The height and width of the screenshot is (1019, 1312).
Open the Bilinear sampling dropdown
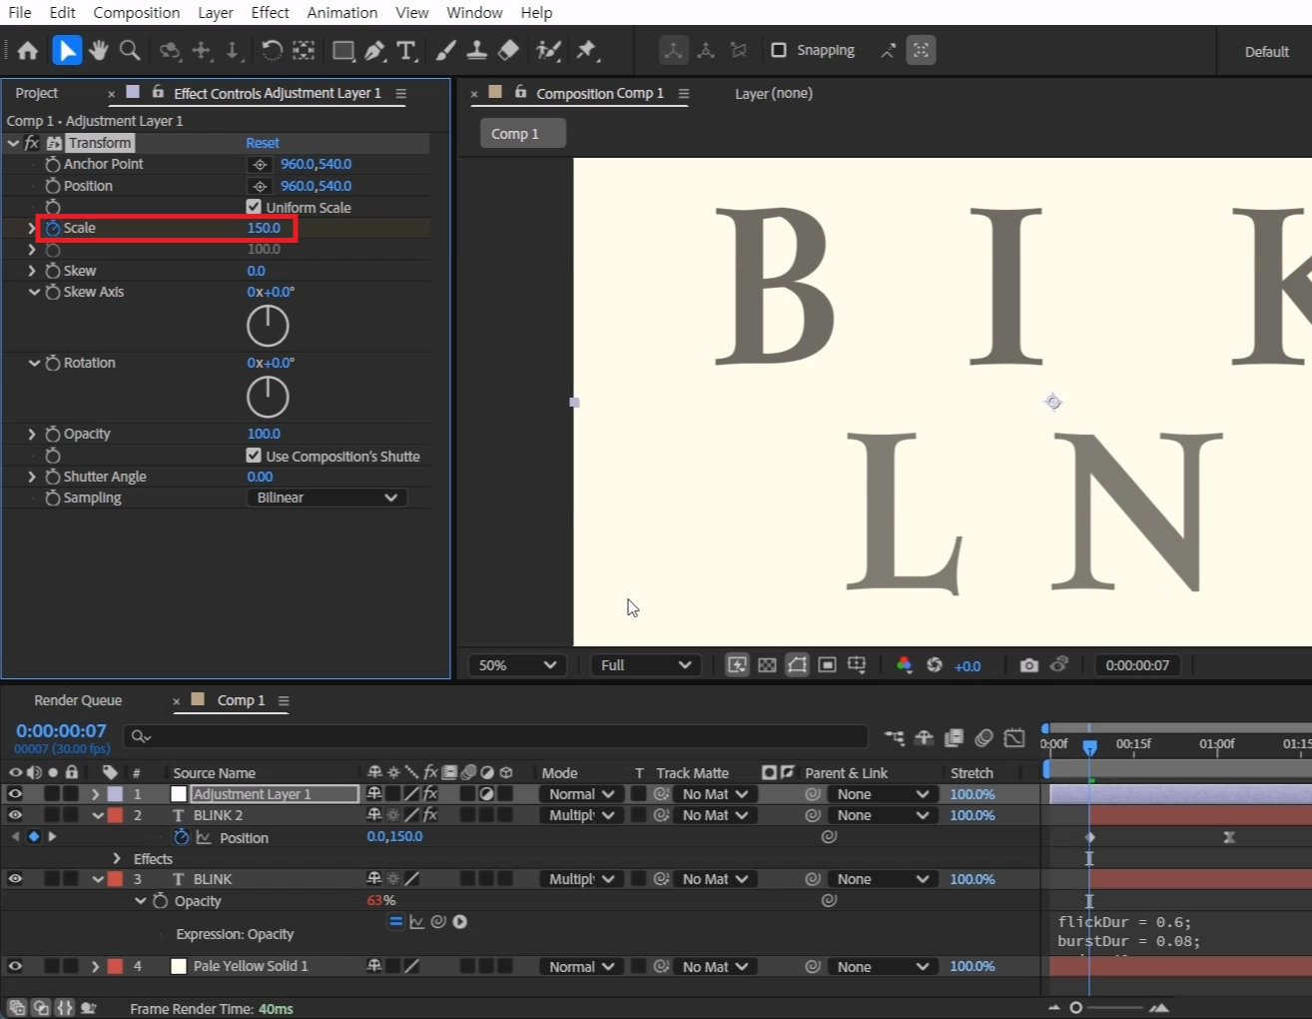coord(327,498)
